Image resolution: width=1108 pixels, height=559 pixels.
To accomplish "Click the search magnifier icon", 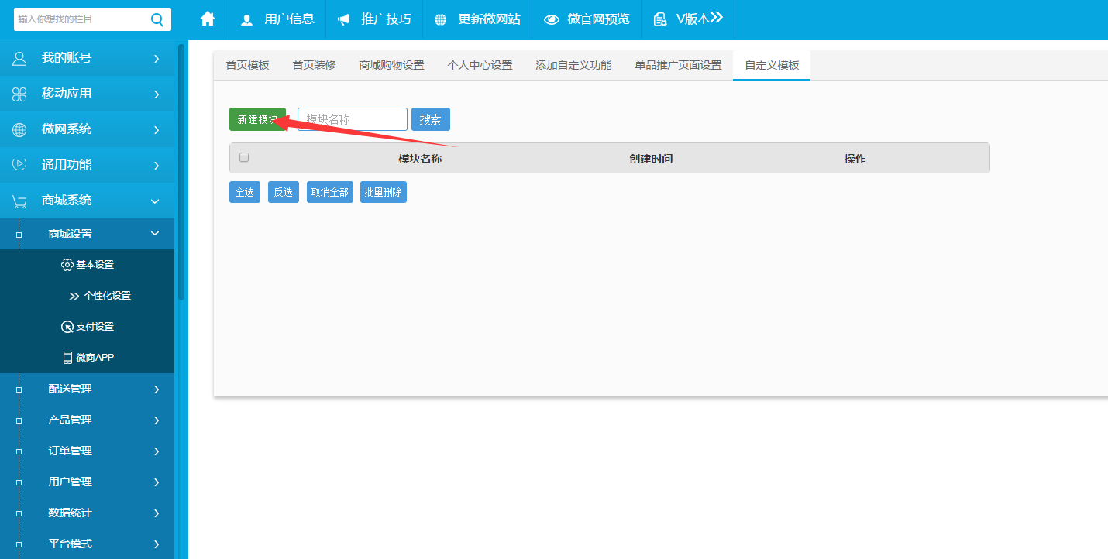I will click(x=157, y=19).
